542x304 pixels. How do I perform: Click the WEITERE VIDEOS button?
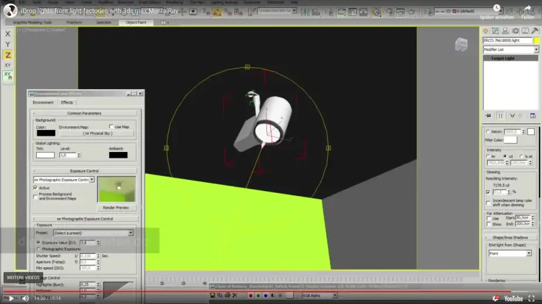tap(23, 277)
